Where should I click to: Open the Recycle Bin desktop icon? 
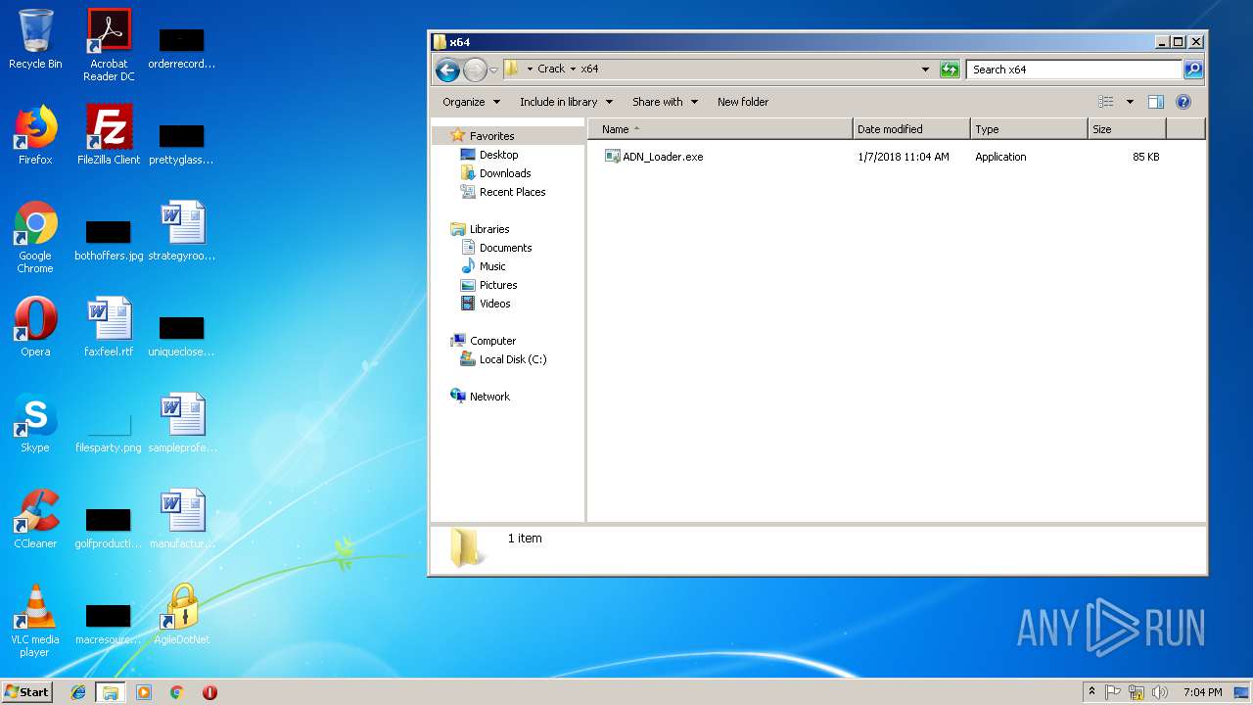35,39
